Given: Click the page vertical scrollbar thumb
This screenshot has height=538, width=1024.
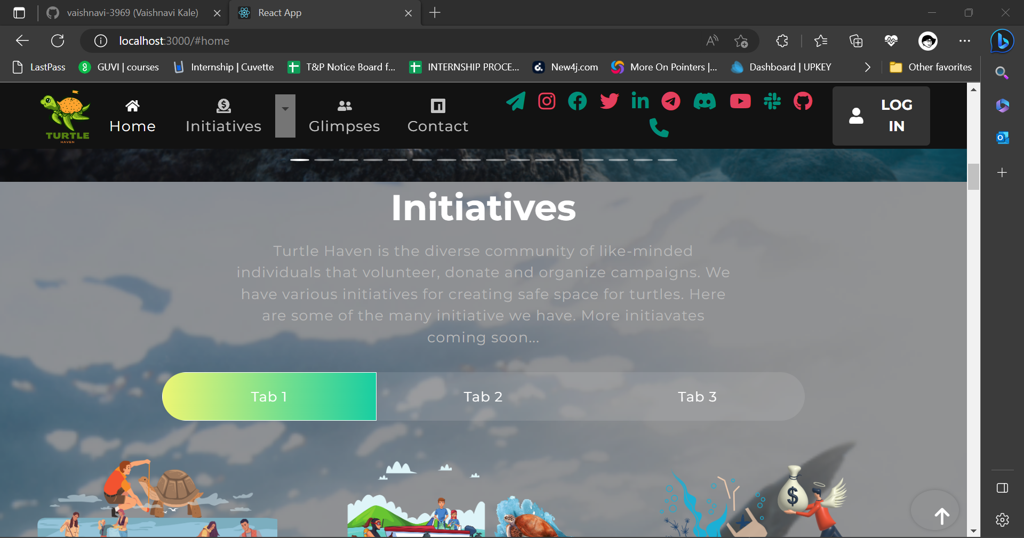Looking at the screenshot, I should pos(974,176).
